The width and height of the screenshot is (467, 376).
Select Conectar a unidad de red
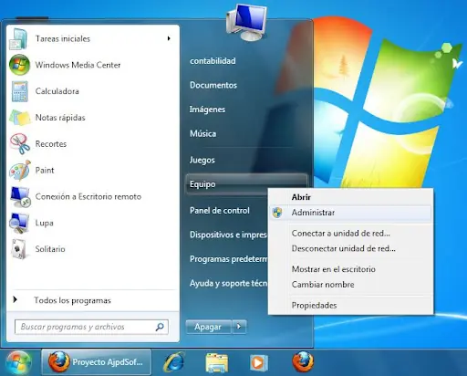350,234
